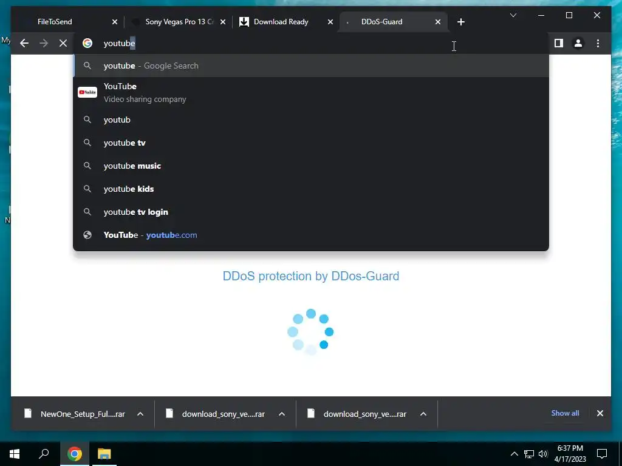Choose the 'youtub' suggestion
The height and width of the screenshot is (466, 622).
(311, 120)
